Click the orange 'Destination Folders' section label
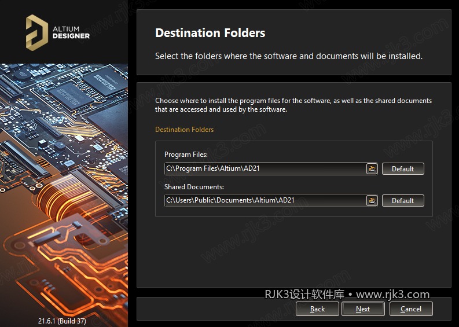The image size is (459, 327). pyautogui.click(x=185, y=130)
